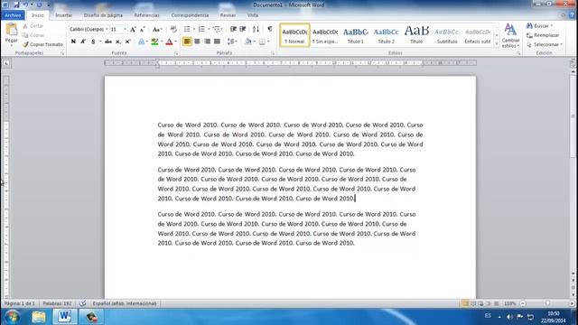Viewport: 578px width, 325px height.
Task: Open the font size dropdown
Action: coord(125,29)
